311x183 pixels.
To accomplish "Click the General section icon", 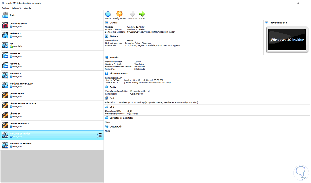I will click(x=107, y=23).
